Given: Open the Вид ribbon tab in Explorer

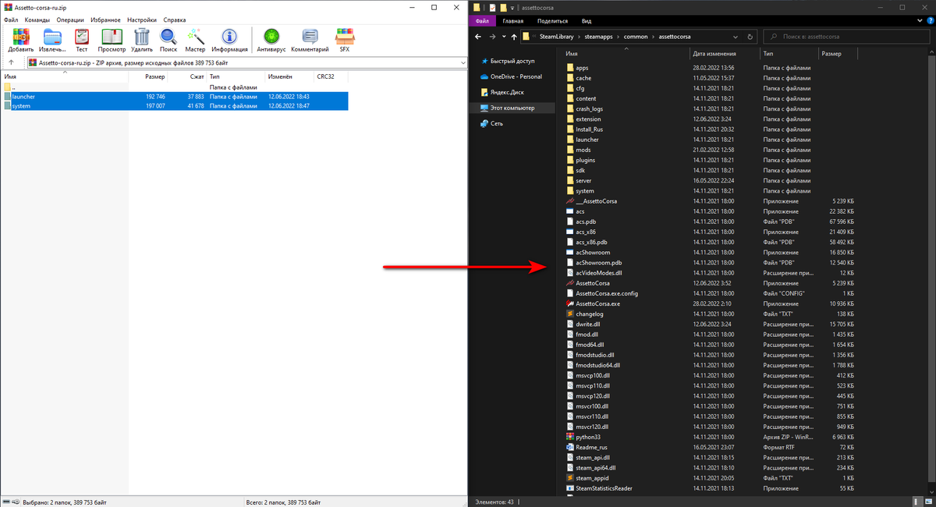Looking at the screenshot, I should click(587, 21).
